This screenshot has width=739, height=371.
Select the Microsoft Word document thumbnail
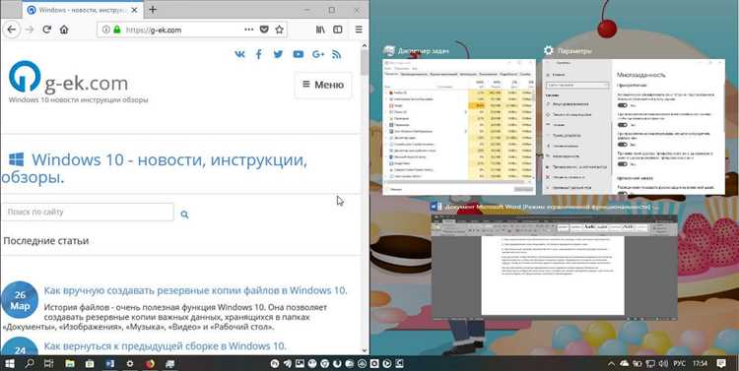click(x=554, y=267)
